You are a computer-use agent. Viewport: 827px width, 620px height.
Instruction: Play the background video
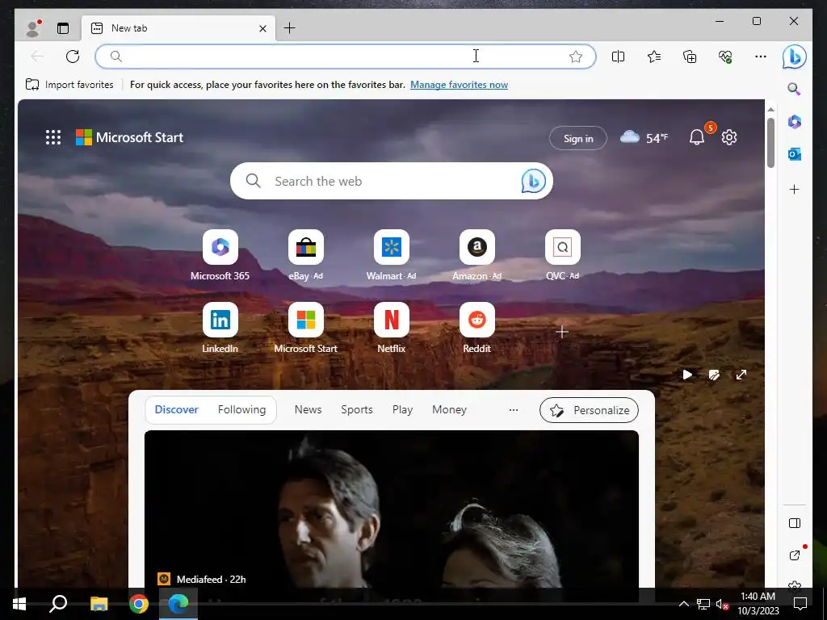(x=687, y=375)
